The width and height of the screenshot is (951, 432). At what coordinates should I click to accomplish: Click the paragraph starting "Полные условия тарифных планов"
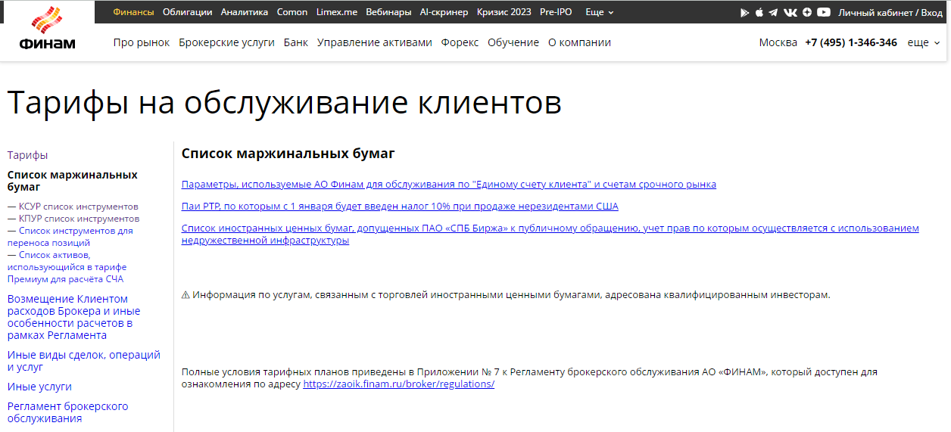[529, 378]
